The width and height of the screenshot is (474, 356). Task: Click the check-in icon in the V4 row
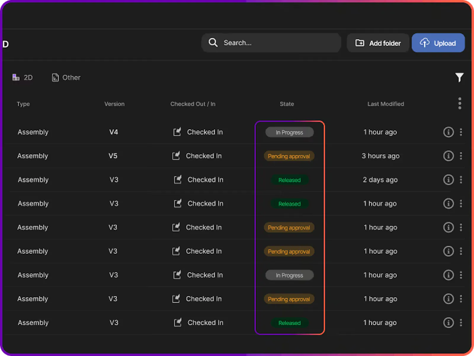177,132
